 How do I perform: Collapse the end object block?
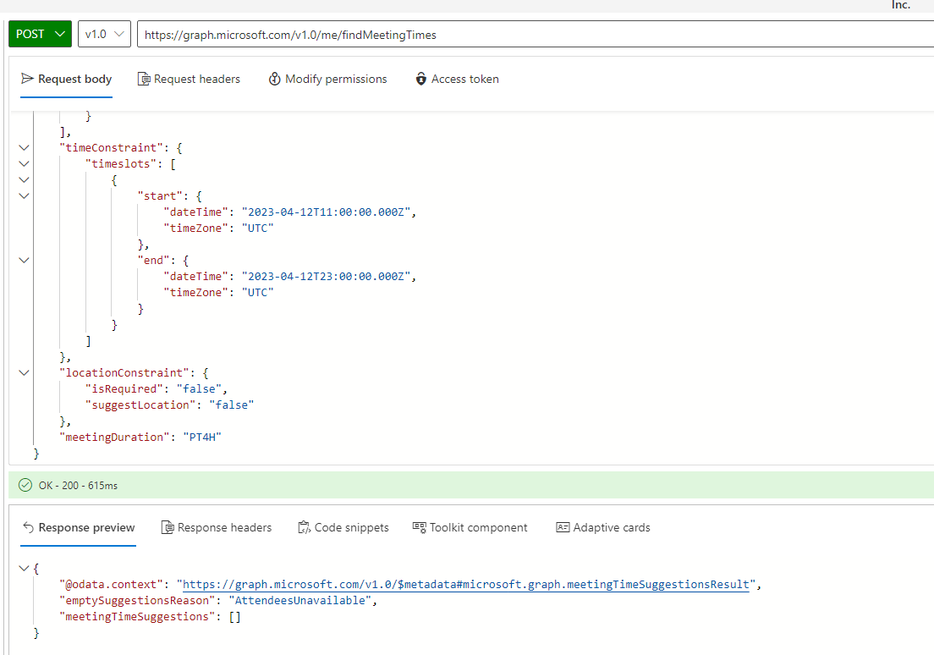pyautogui.click(x=24, y=261)
